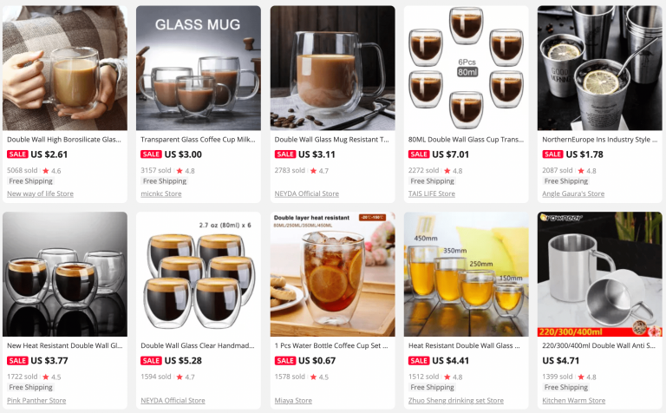Open Angle Gaura's Store link
This screenshot has width=666, height=413.
[x=573, y=193]
